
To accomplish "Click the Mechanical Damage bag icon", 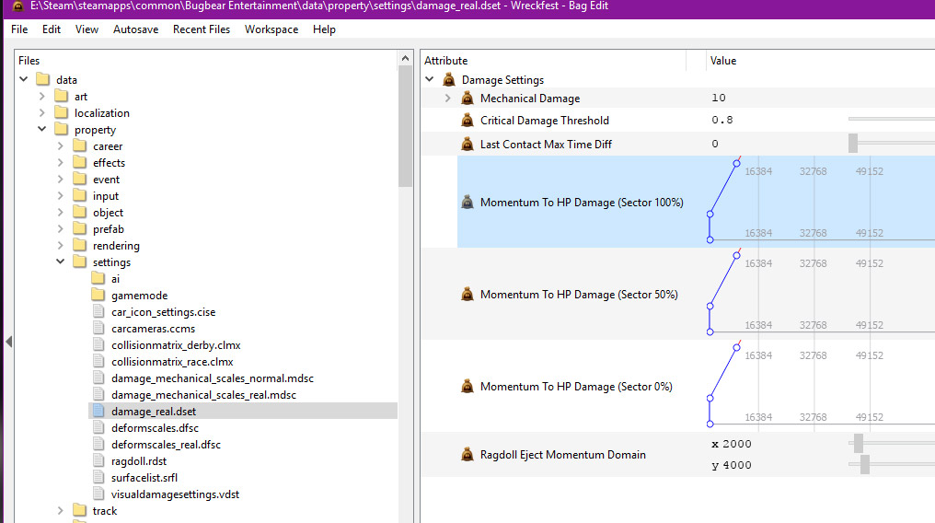I will click(x=467, y=98).
